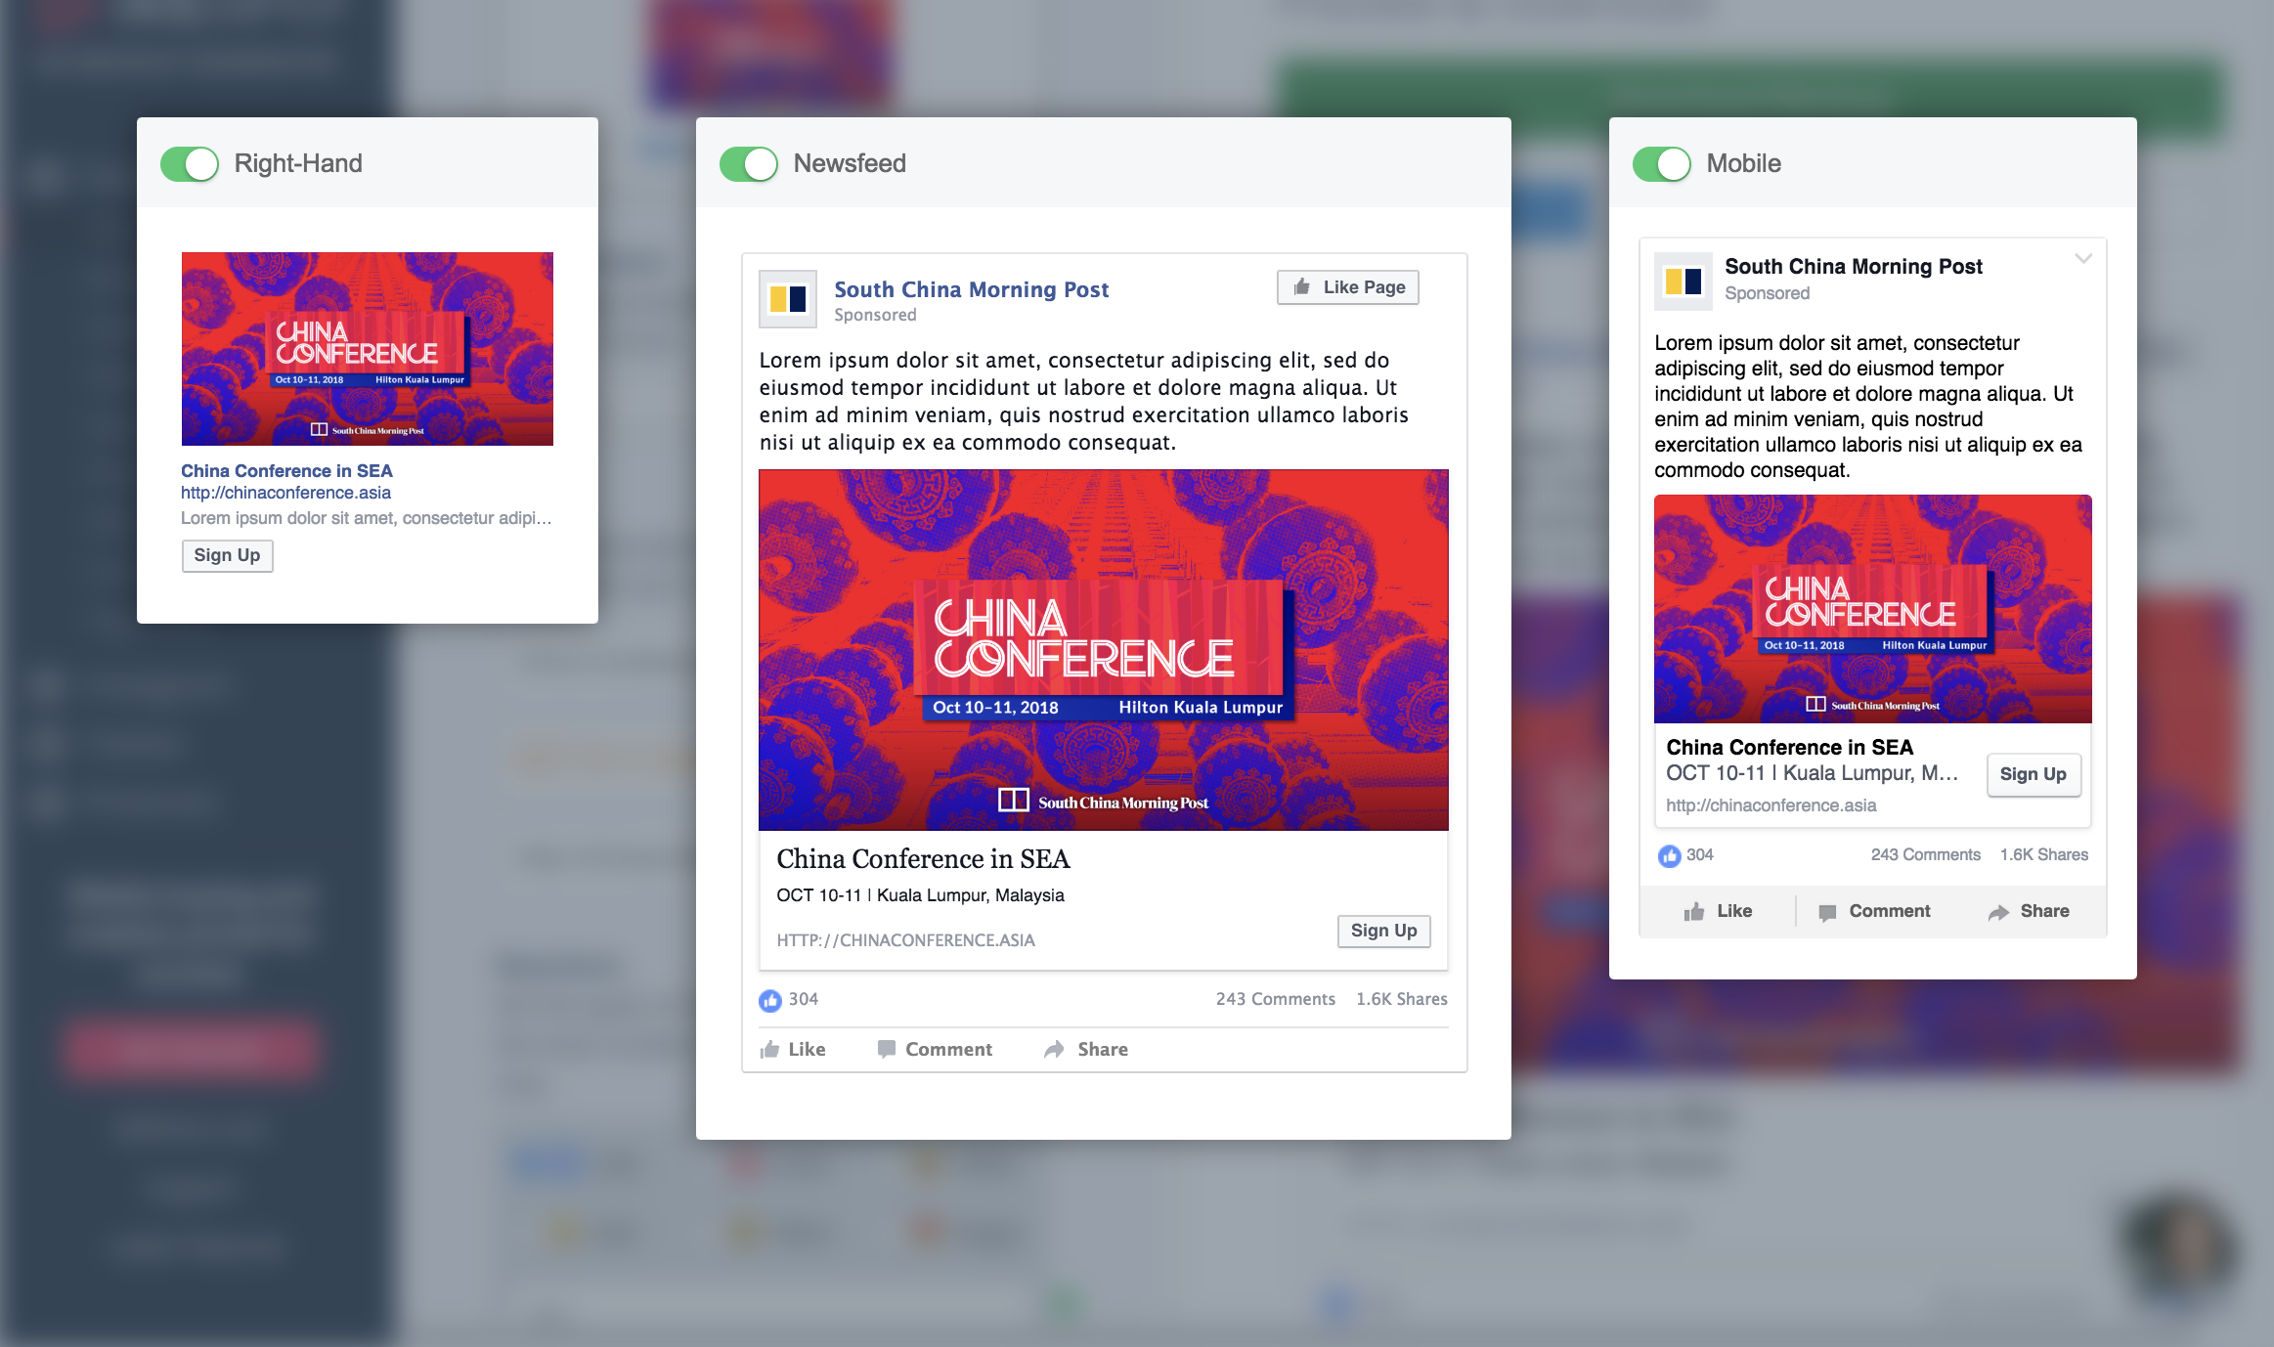Click the ad image in Right-Hand preview
Viewport: 2274px width, 1347px height.
click(368, 349)
